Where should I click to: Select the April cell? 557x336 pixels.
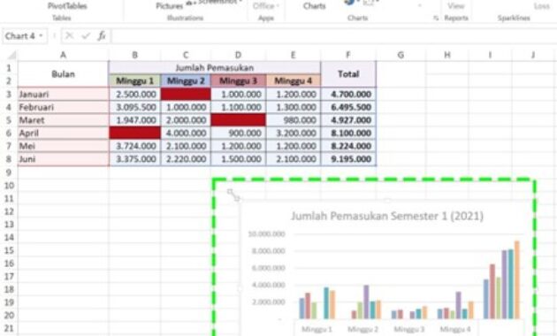[x=63, y=134]
